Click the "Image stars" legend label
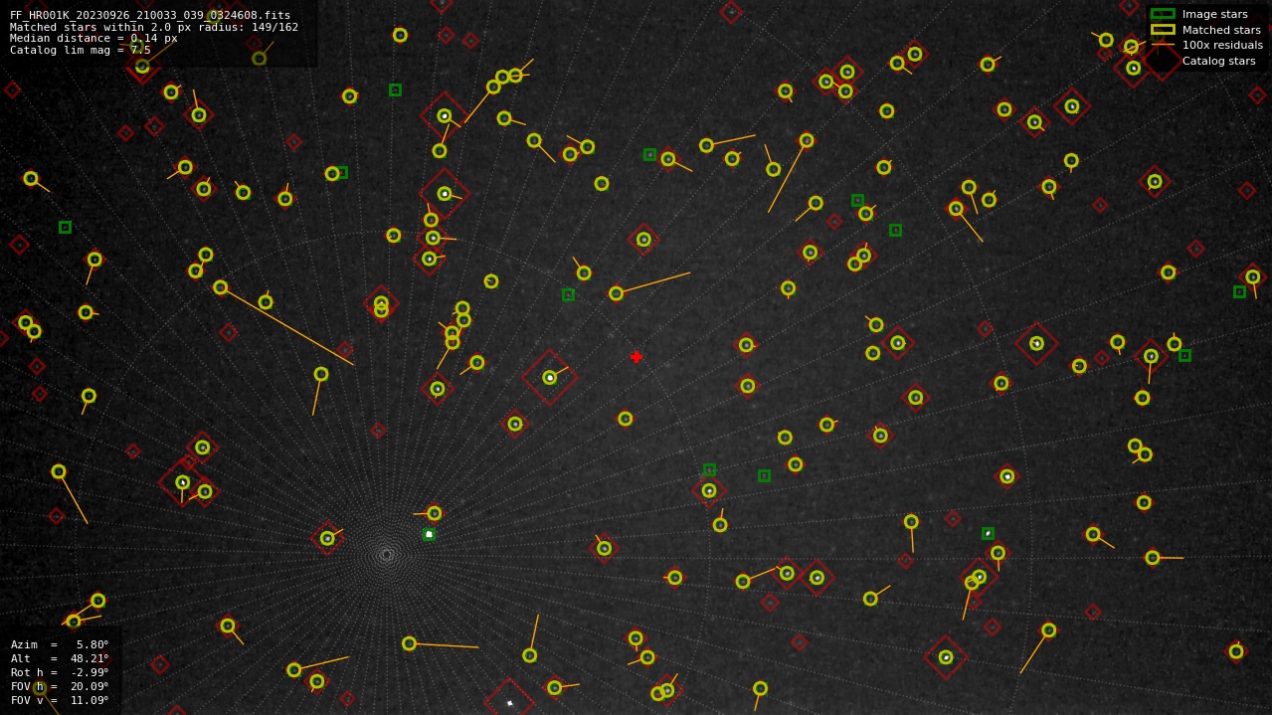The width and height of the screenshot is (1272, 715). coord(1214,14)
